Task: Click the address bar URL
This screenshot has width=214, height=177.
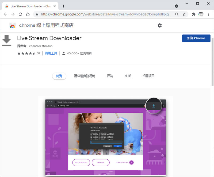Action: [x=106, y=14]
